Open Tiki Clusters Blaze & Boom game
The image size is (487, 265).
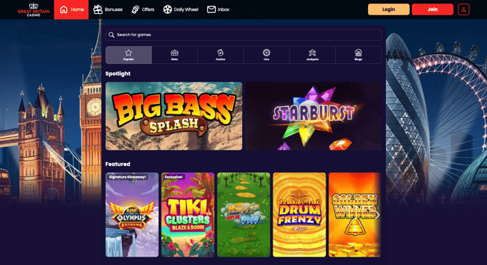tap(188, 215)
